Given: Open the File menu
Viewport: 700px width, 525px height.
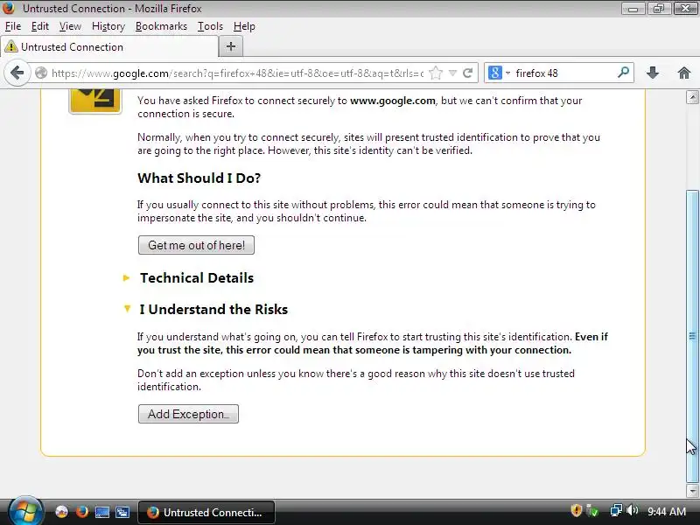Looking at the screenshot, I should click(x=13, y=26).
